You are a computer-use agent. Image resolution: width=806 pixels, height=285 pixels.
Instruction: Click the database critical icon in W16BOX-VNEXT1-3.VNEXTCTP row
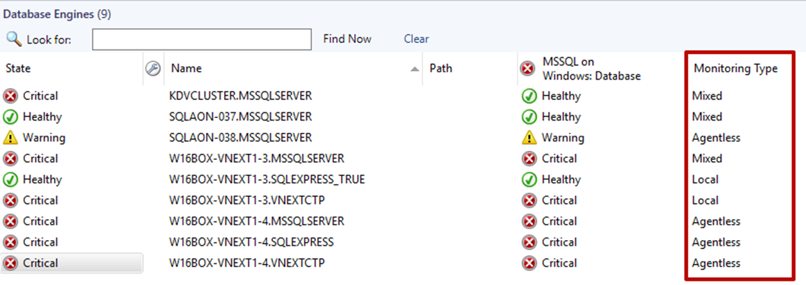[x=529, y=200]
